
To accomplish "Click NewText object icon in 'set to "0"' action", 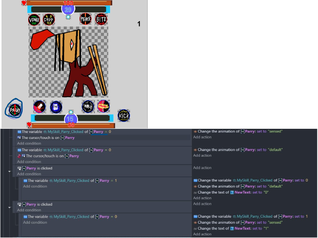I will point(232,192).
